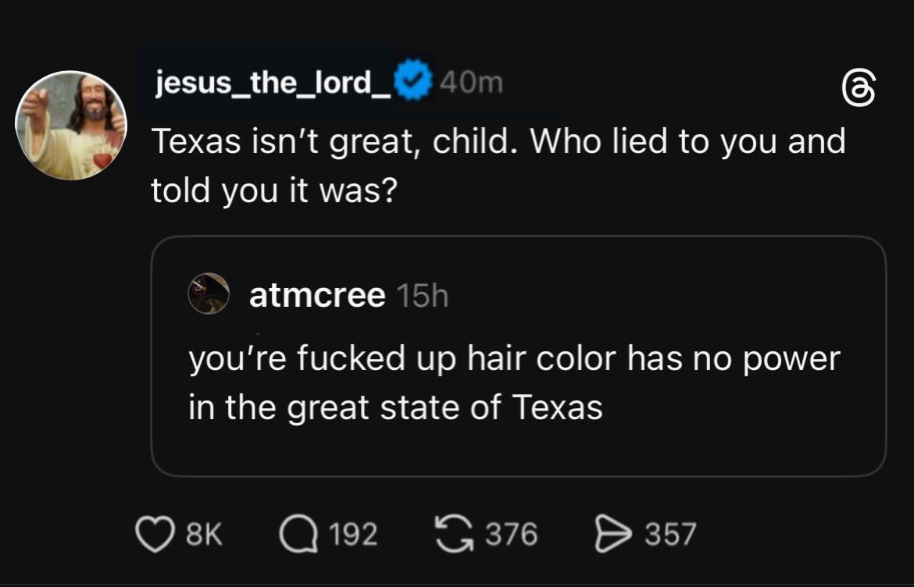Click the 40m timestamp
The image size is (914, 587).
(471, 82)
